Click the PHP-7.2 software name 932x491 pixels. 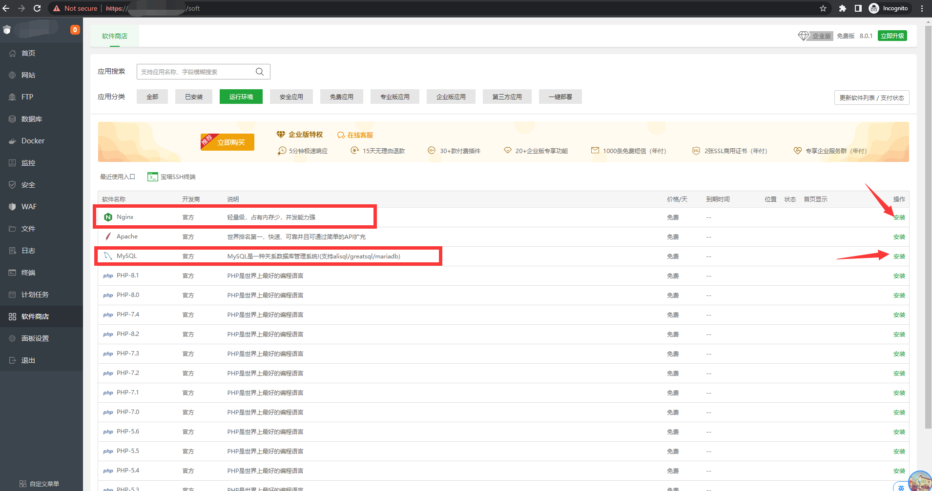coord(128,373)
